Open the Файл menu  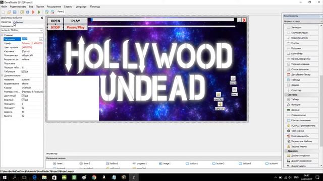coord(4,7)
